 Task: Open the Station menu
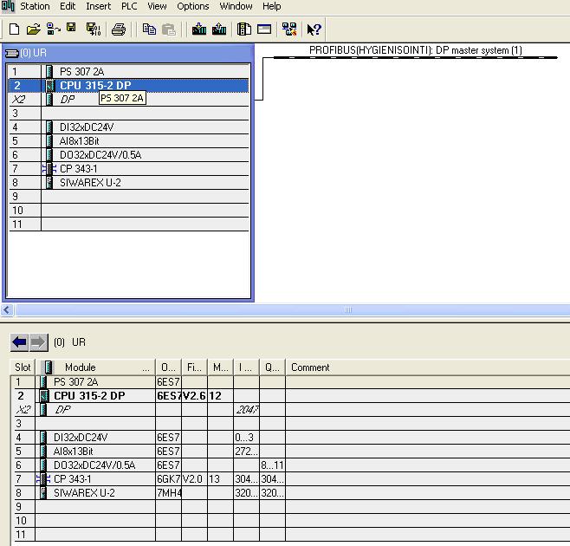[35, 6]
